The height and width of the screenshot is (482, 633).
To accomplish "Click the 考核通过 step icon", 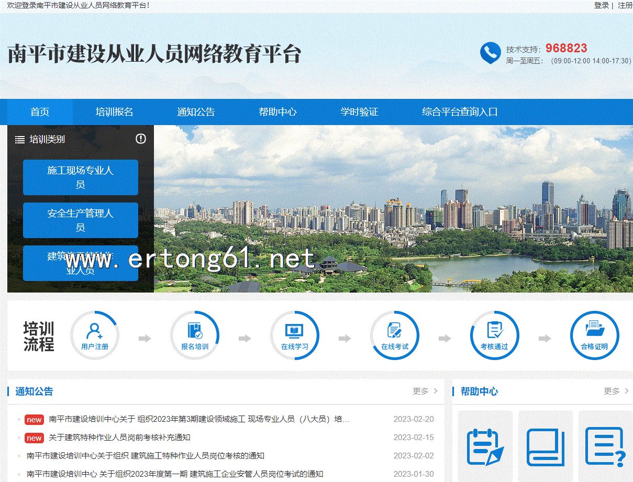I will pyautogui.click(x=494, y=335).
